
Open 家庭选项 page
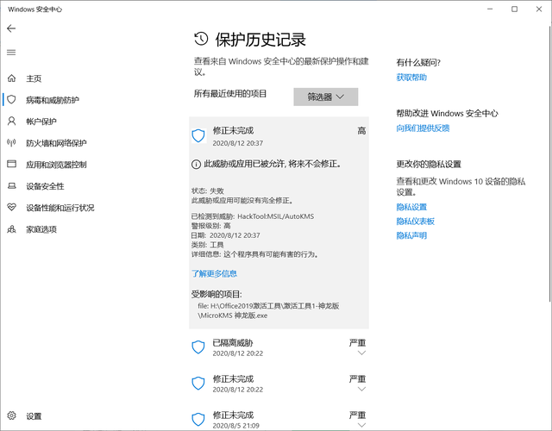point(41,229)
